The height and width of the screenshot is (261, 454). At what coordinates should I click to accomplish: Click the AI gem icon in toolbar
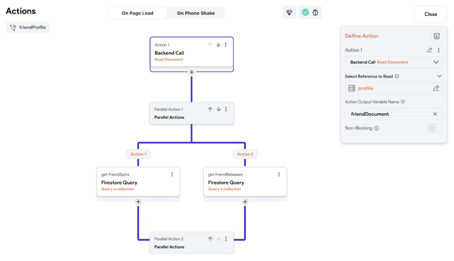point(289,12)
